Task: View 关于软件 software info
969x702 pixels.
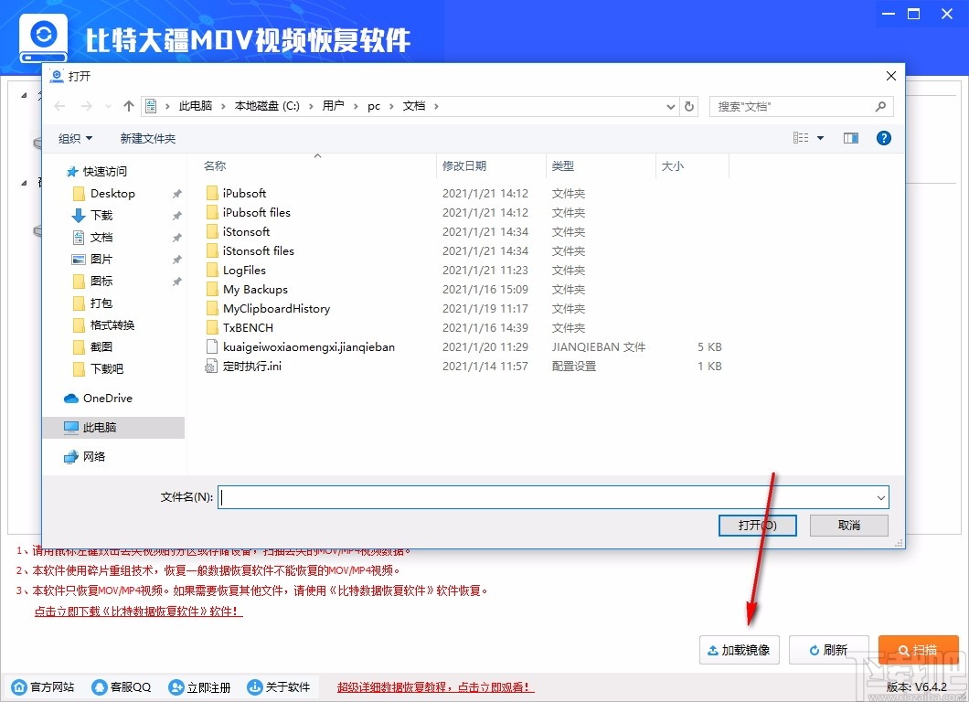Action: click(x=279, y=686)
